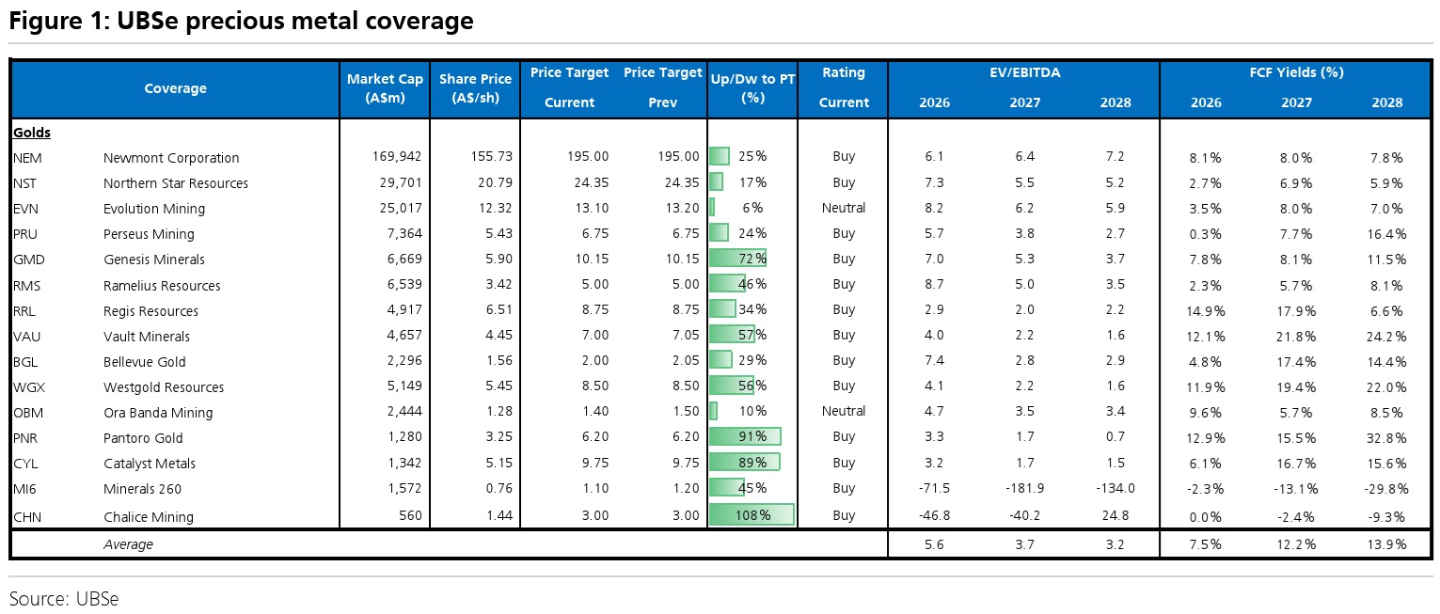1440x614 pixels.
Task: Select Evolution Mining's Neutral rating cell
Action: click(843, 208)
